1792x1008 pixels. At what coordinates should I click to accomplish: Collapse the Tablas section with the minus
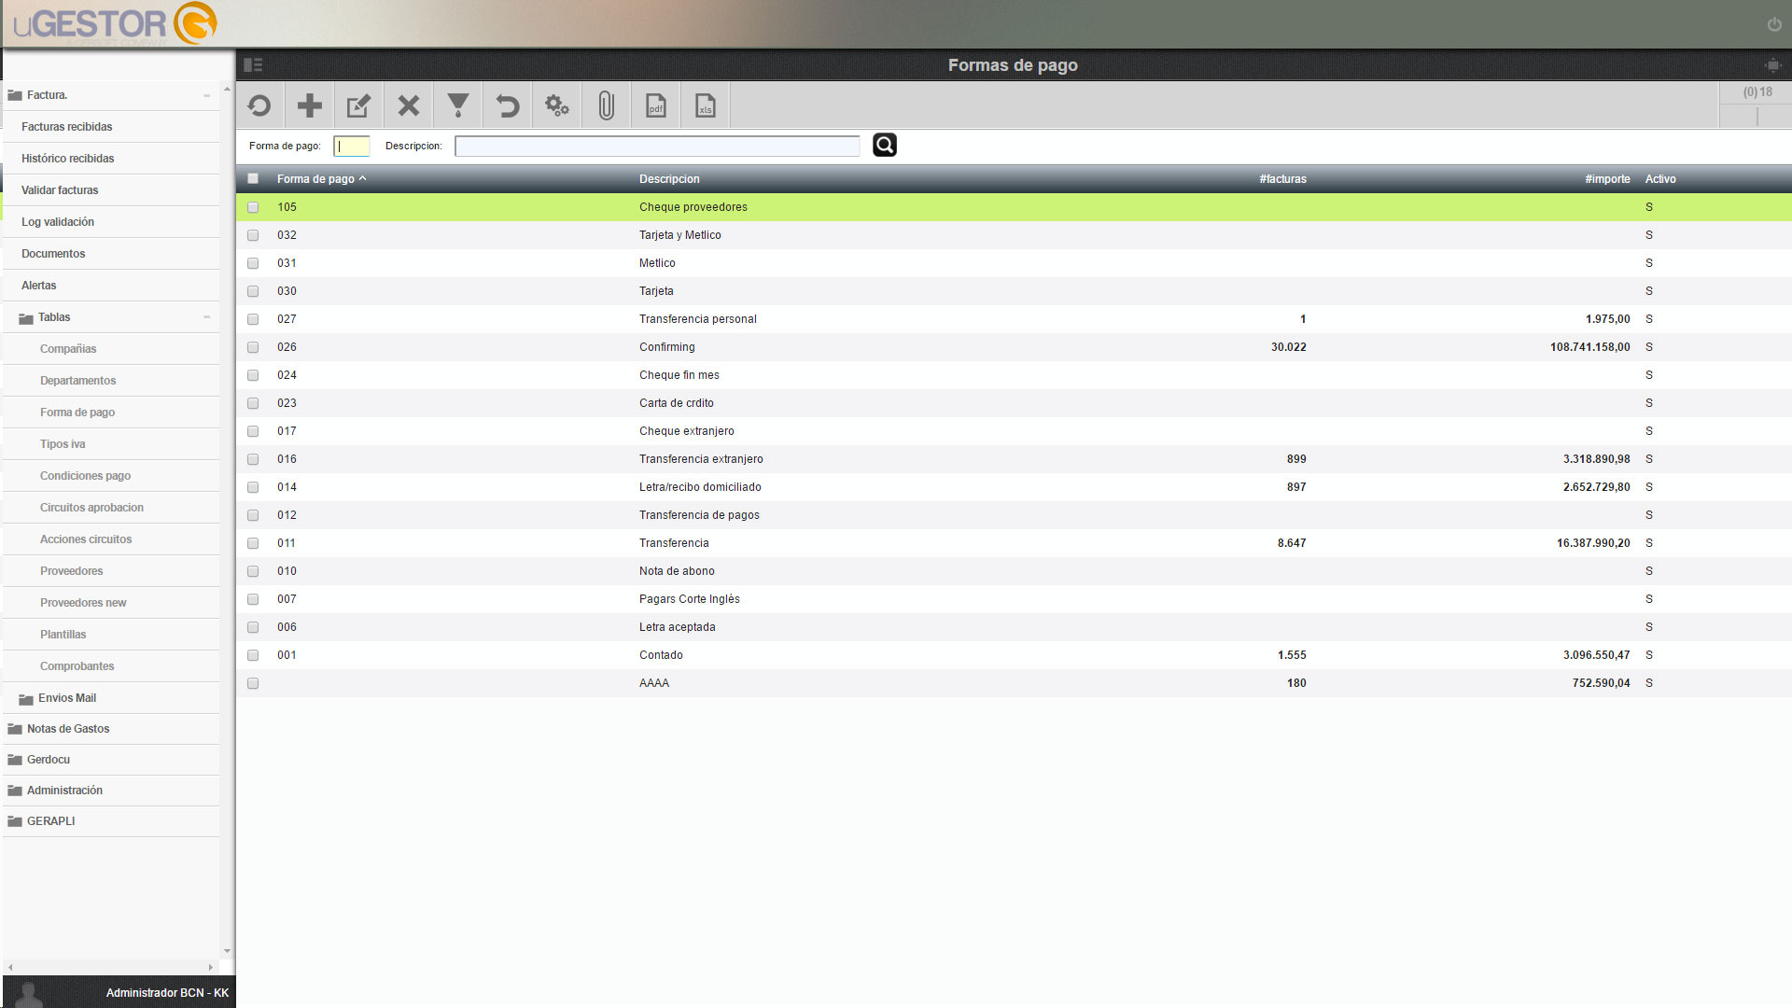[206, 317]
